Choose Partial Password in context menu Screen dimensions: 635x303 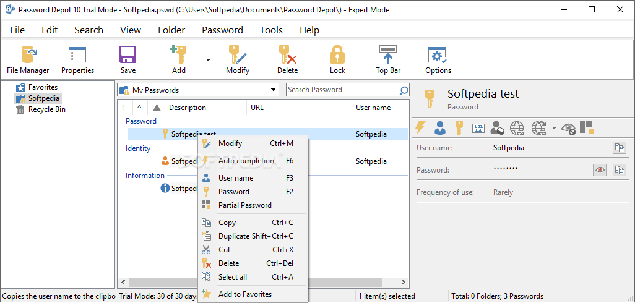253,205
